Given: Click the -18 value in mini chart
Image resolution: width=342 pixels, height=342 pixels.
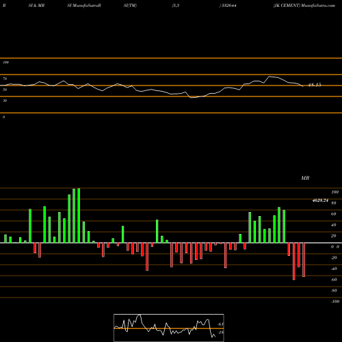Looking at the screenshot, I should click(x=220, y=332).
